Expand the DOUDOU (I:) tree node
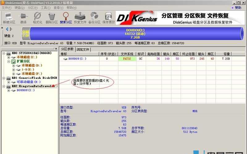 pyautogui.click(x=9, y=90)
